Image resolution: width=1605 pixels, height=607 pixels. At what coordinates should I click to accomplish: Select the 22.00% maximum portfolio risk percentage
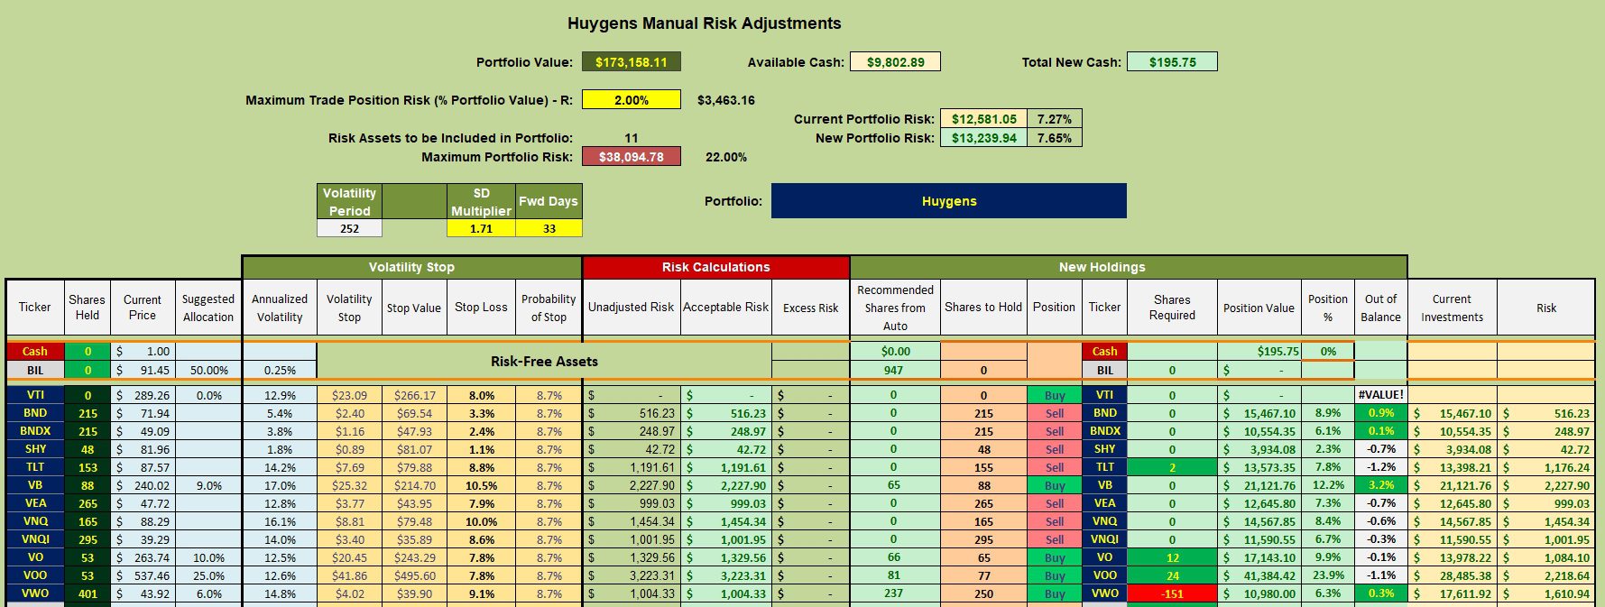(x=726, y=157)
